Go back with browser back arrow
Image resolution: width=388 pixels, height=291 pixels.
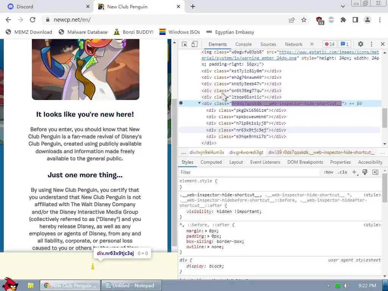pos(8,20)
